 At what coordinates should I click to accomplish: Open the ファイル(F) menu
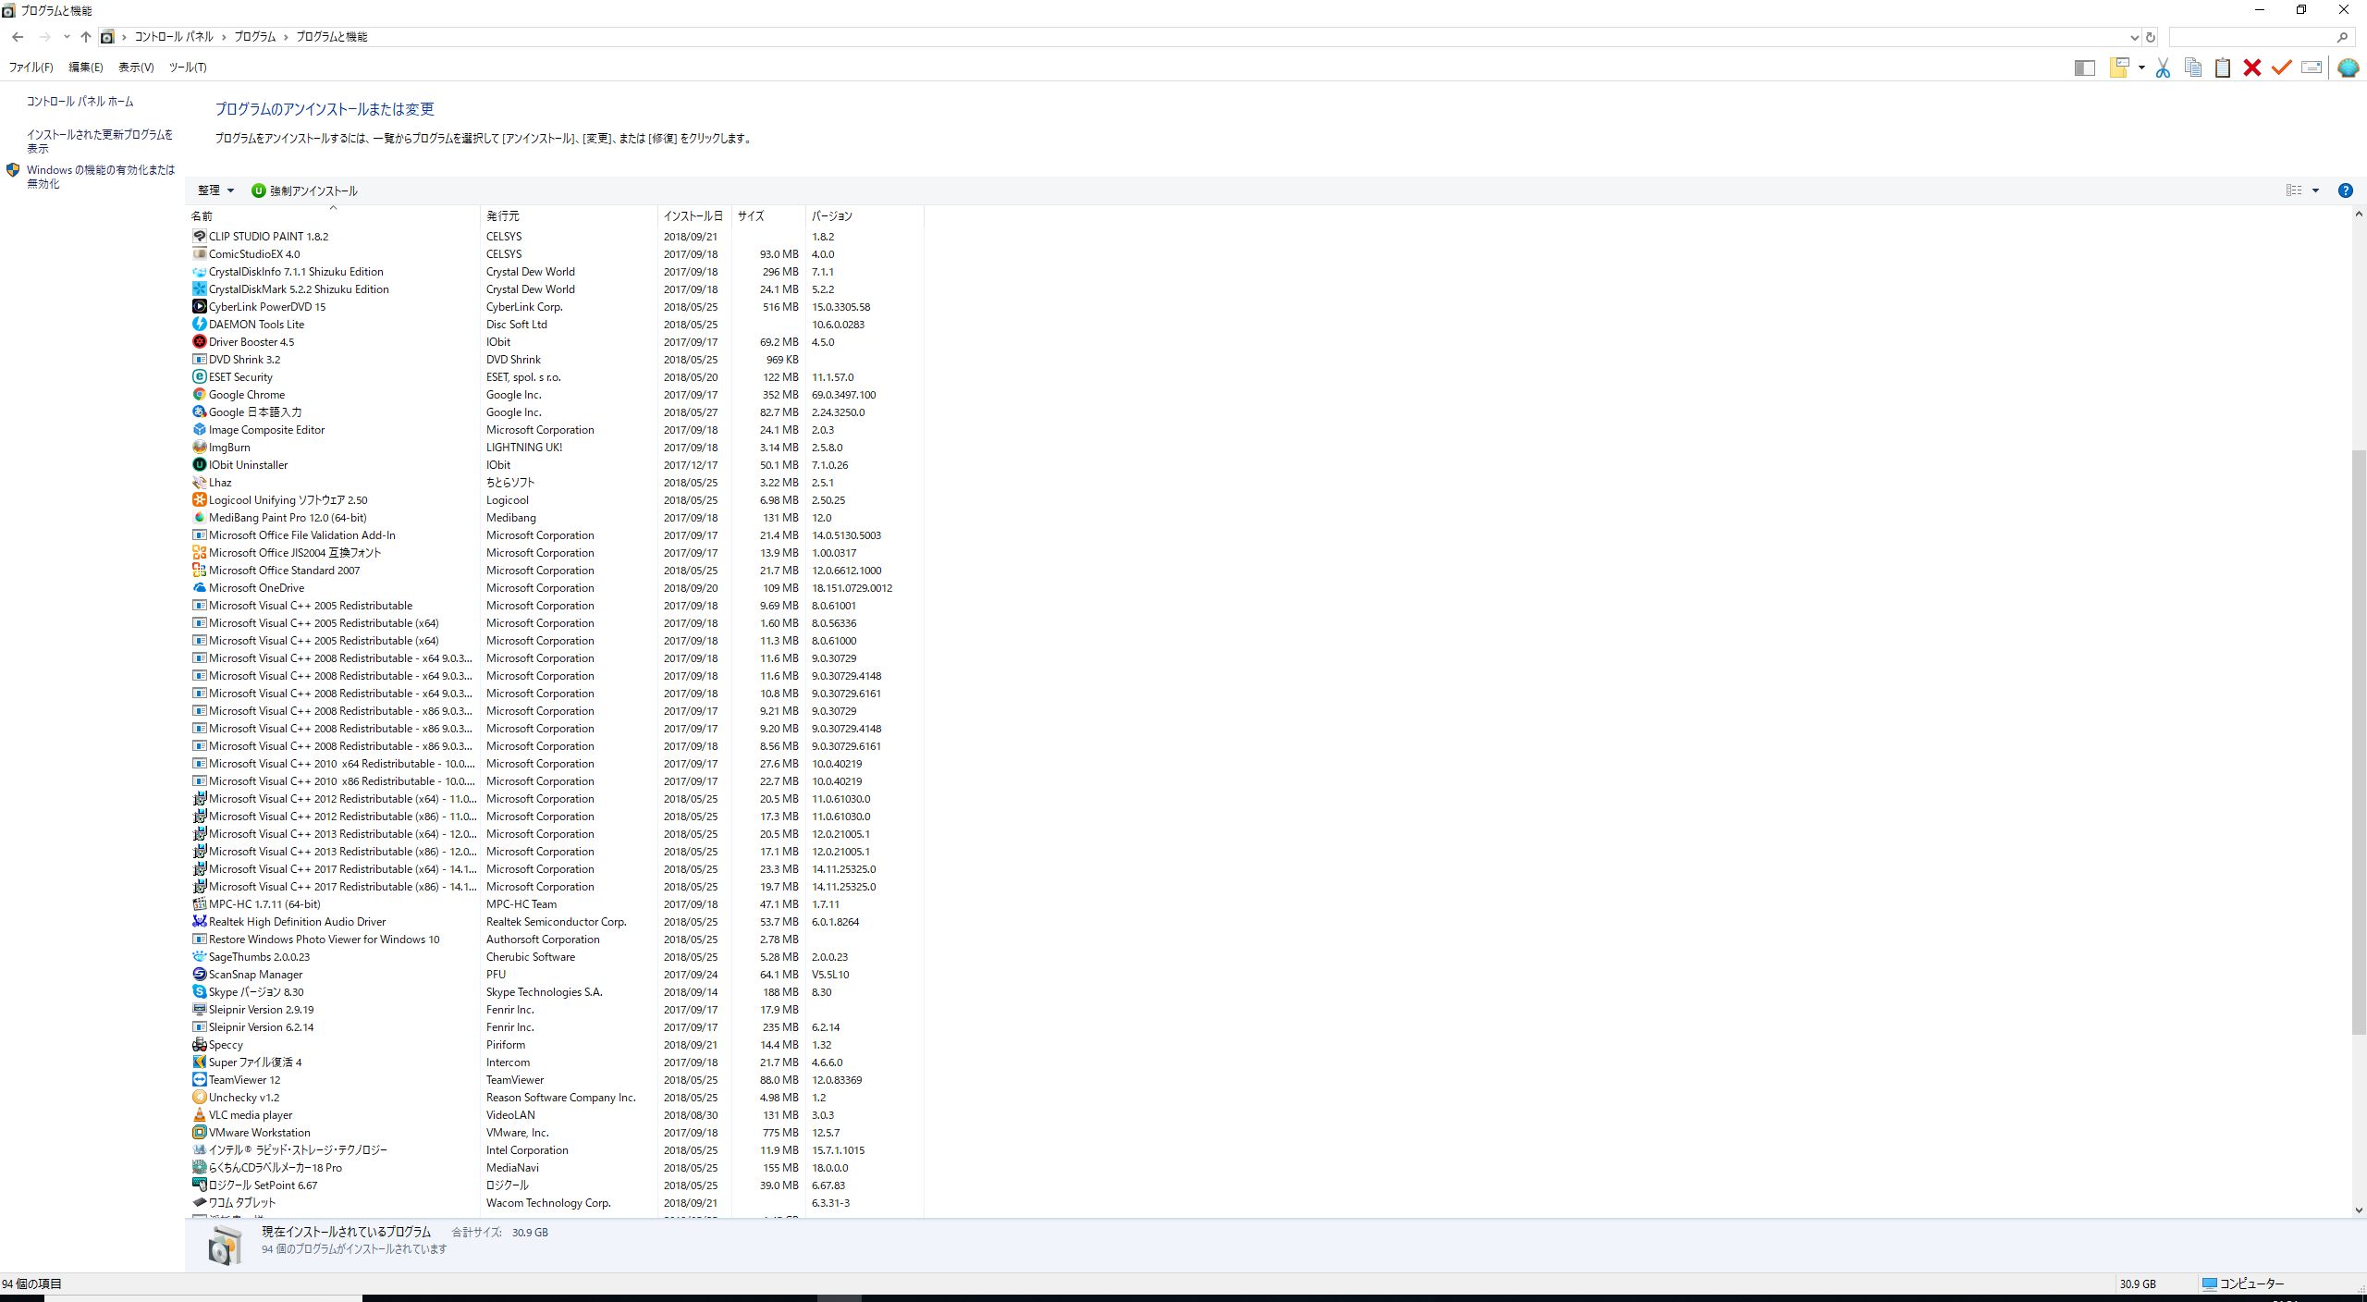pos(31,68)
